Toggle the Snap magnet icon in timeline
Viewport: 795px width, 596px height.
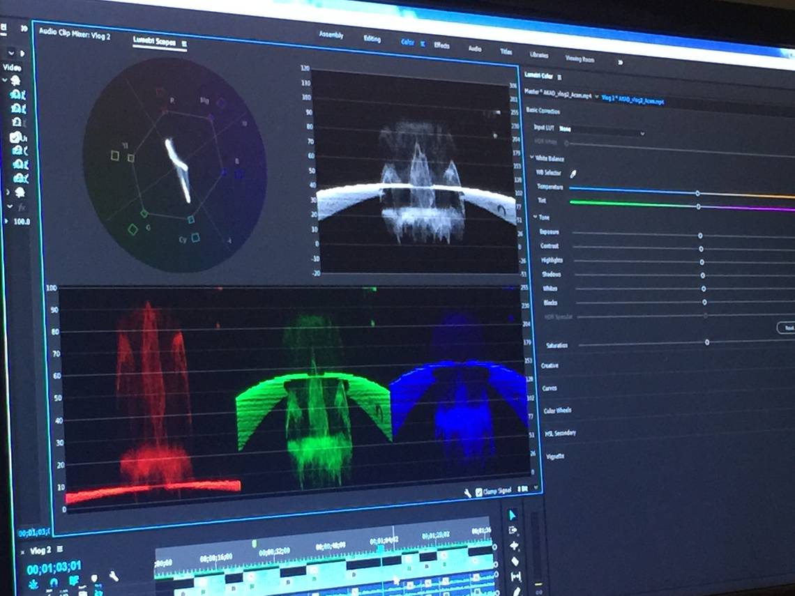click(54, 582)
